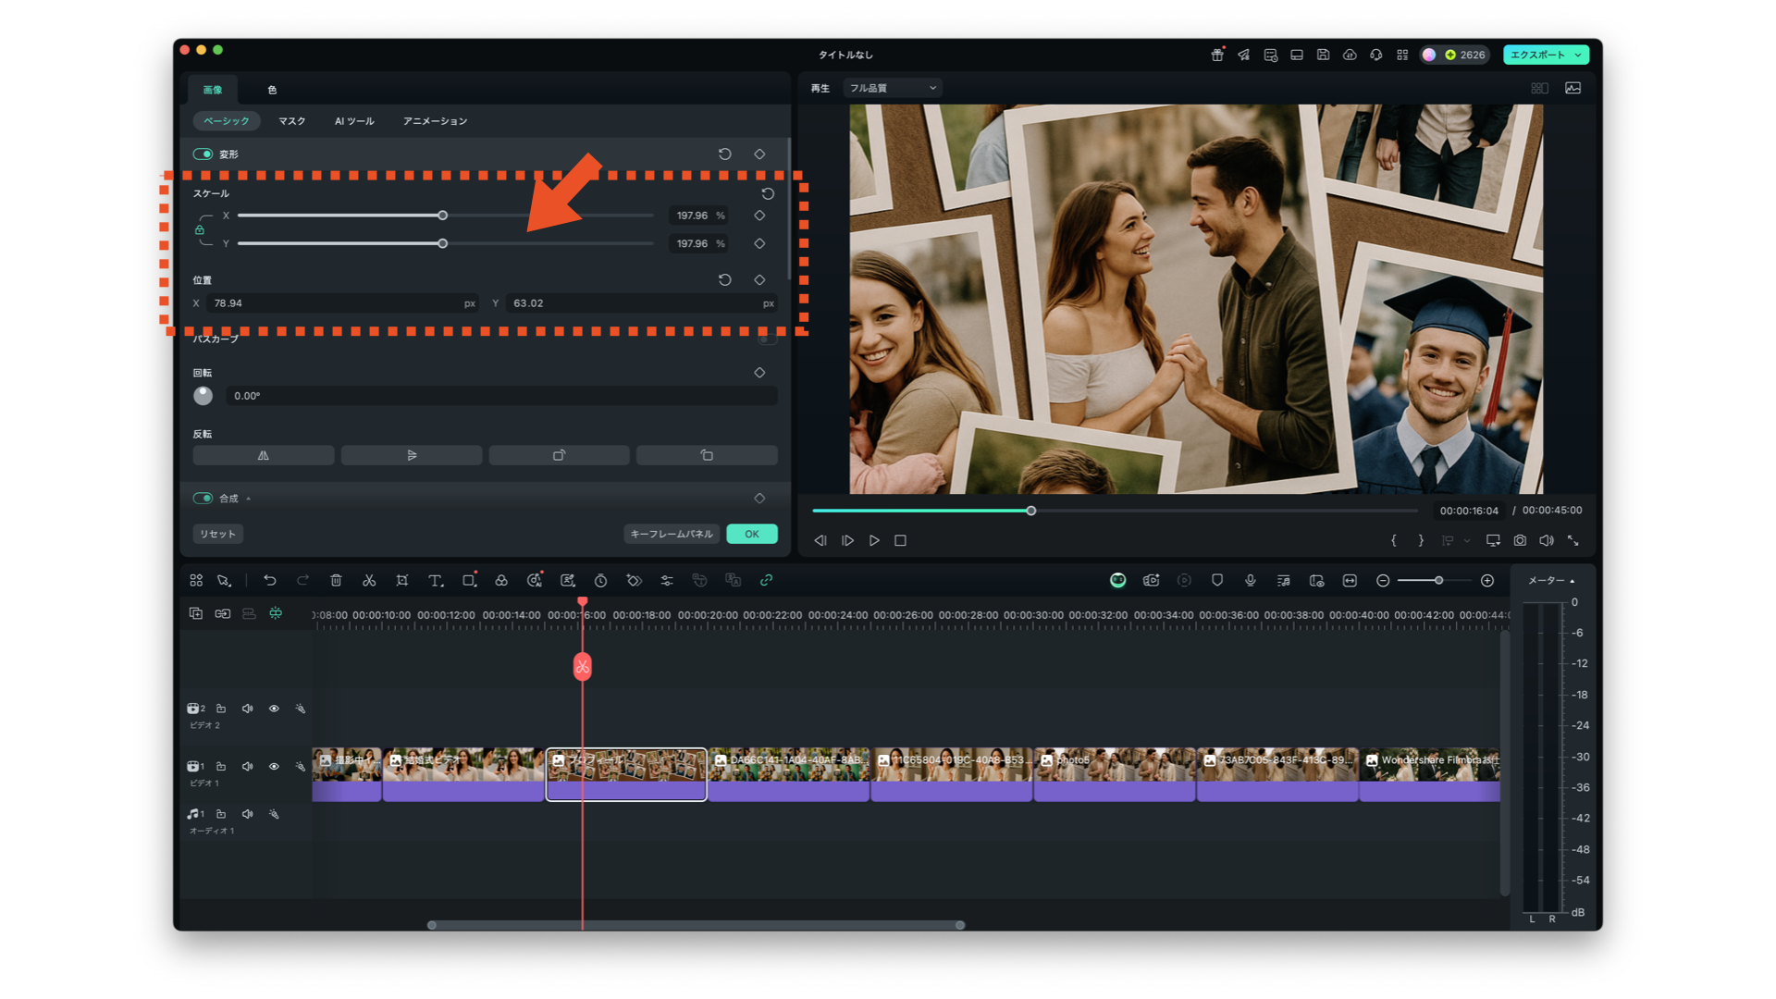Expand the エクスポート button arrow
Viewport: 1776px width, 999px height.
pos(1578,55)
